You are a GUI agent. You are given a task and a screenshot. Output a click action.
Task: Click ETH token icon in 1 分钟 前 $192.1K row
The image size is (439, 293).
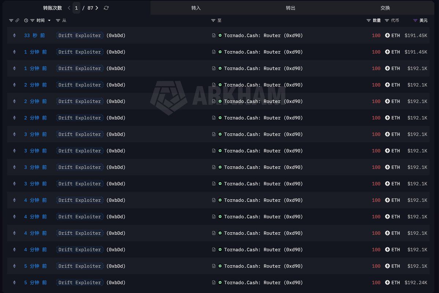387,68
